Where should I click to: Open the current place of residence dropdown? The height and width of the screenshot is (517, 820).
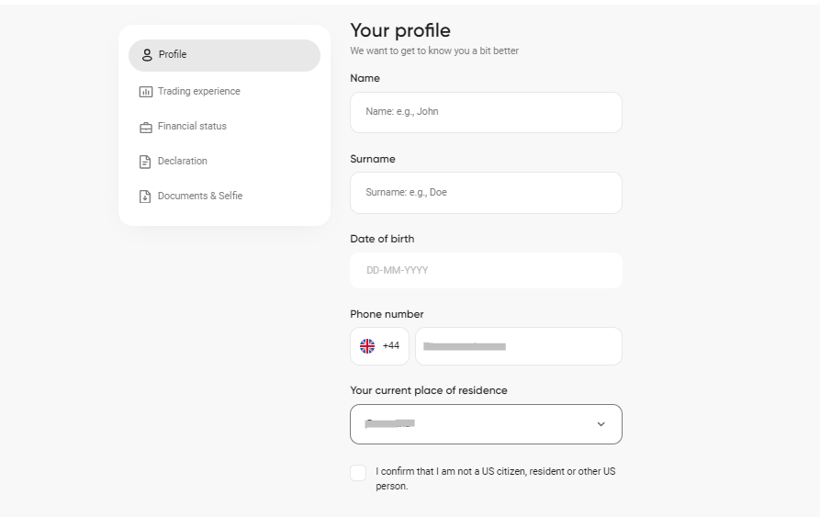(x=486, y=424)
